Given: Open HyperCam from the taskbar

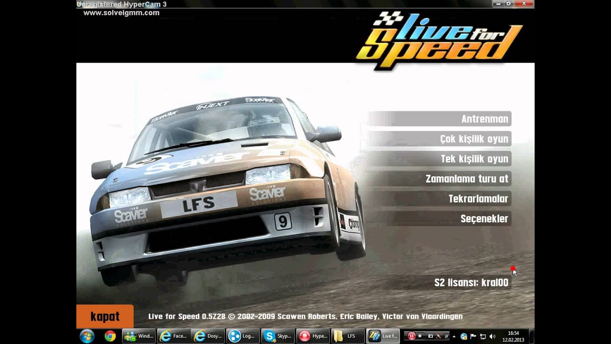Looking at the screenshot, I should click(x=313, y=336).
